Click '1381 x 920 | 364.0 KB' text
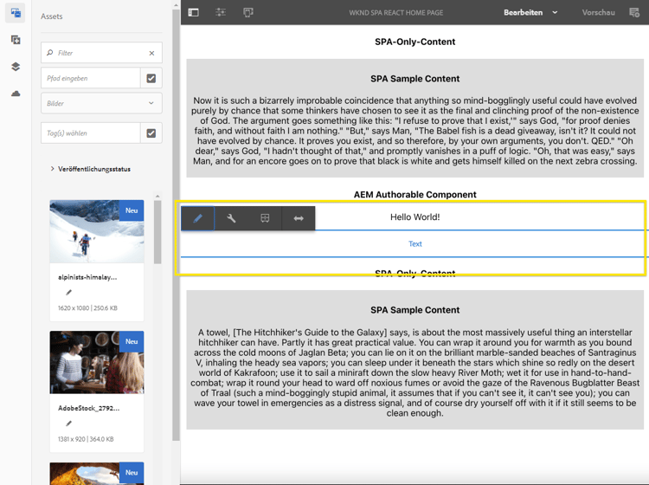The height and width of the screenshot is (485, 649). [86, 439]
